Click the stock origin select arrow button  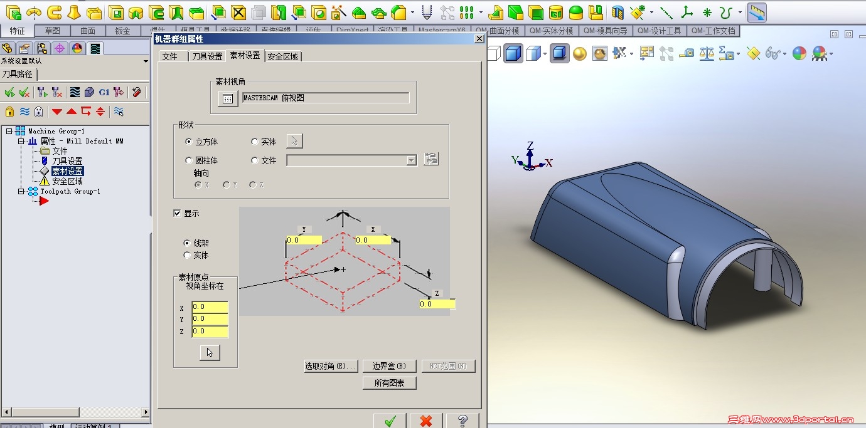[210, 353]
